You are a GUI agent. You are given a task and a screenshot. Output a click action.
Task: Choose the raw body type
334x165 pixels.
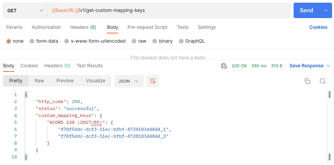[x=134, y=41]
